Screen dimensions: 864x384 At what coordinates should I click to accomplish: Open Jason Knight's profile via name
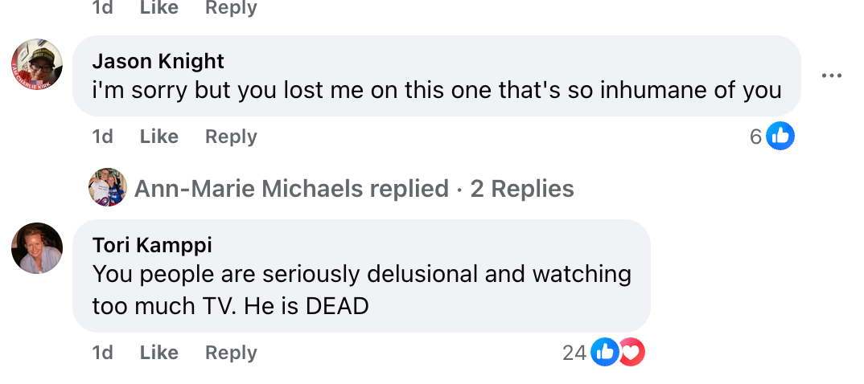[x=158, y=62]
